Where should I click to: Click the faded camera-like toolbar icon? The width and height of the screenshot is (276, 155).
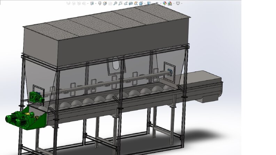[x=110, y=3]
